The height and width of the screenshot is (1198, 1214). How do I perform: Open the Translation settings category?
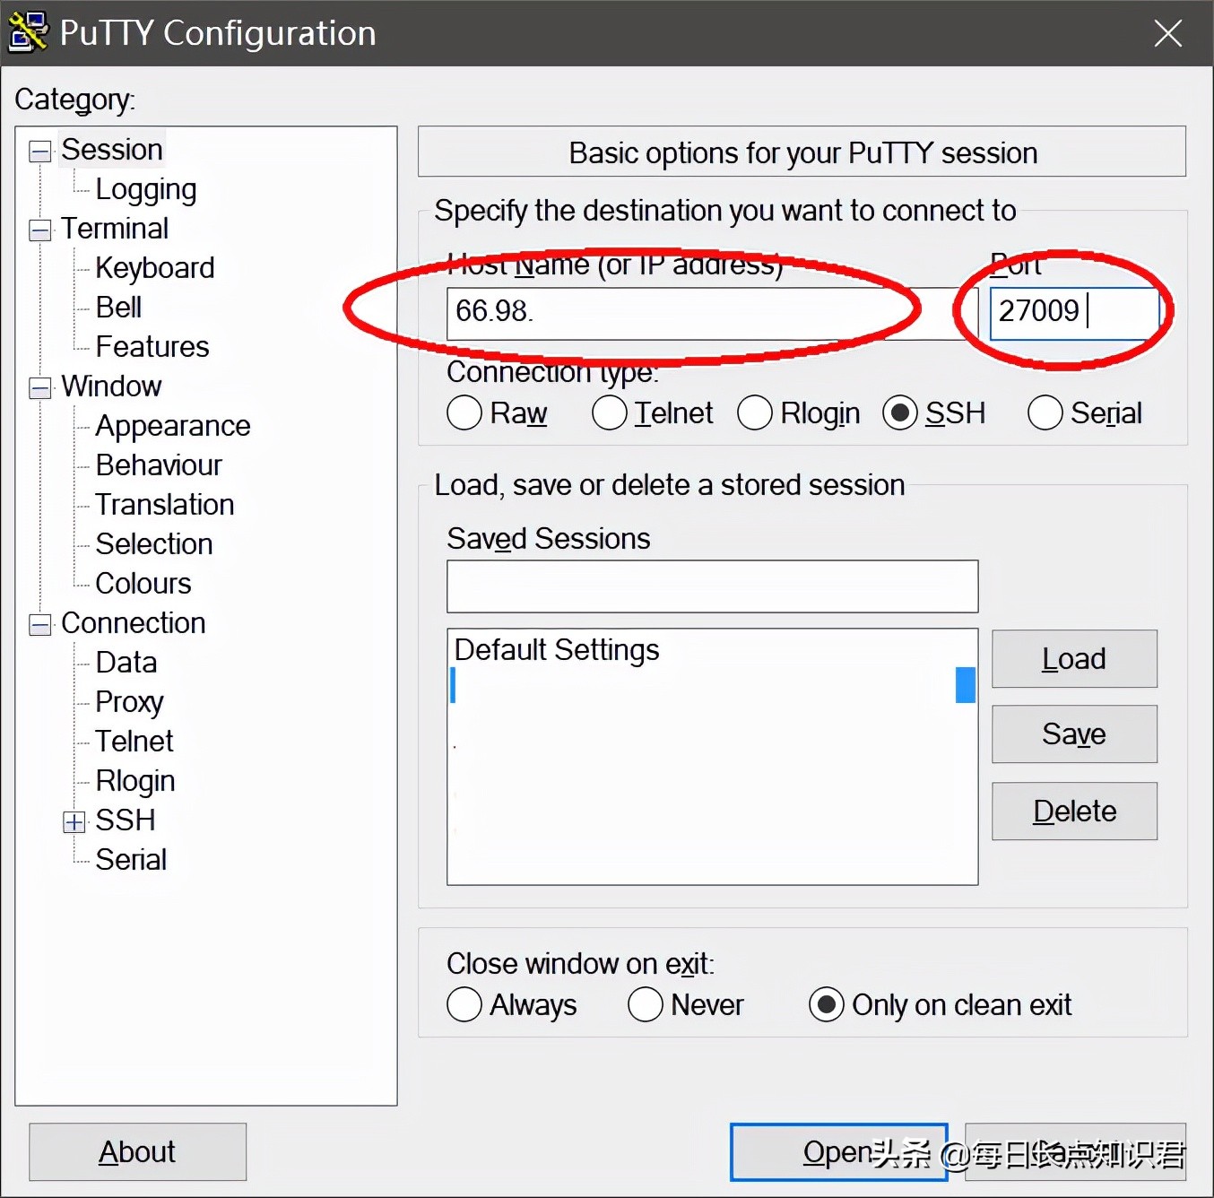tap(165, 505)
